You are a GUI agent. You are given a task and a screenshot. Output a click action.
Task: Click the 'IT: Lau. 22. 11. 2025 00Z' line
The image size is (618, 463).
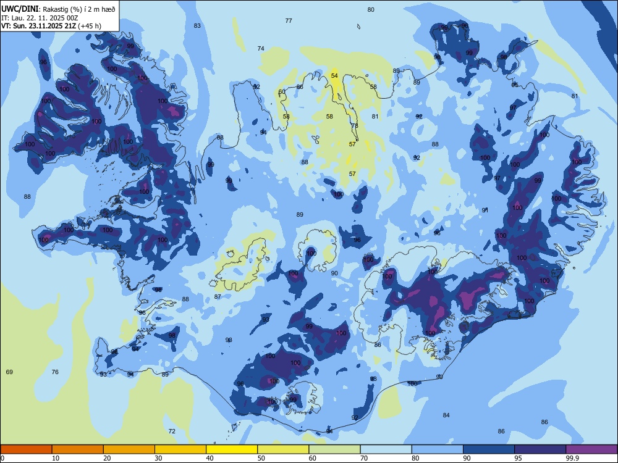pyautogui.click(x=40, y=18)
